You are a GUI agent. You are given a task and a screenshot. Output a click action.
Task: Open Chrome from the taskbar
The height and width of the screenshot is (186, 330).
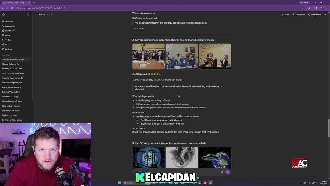point(211,183)
